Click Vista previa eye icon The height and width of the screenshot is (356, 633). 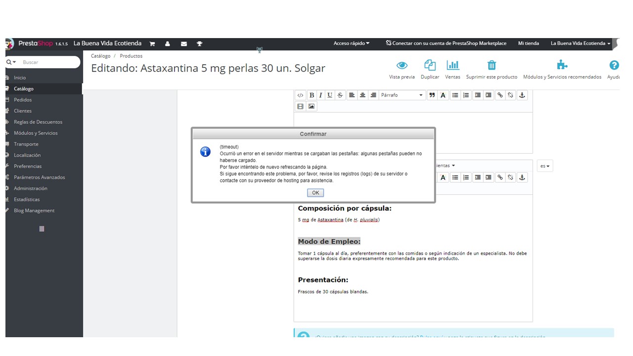point(402,65)
